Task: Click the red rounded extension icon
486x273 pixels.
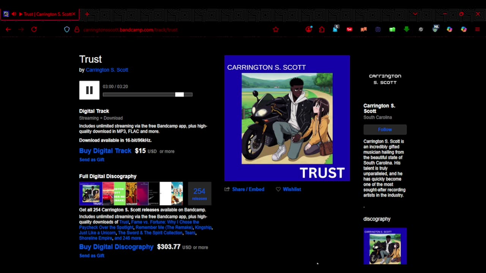Action: point(349,30)
